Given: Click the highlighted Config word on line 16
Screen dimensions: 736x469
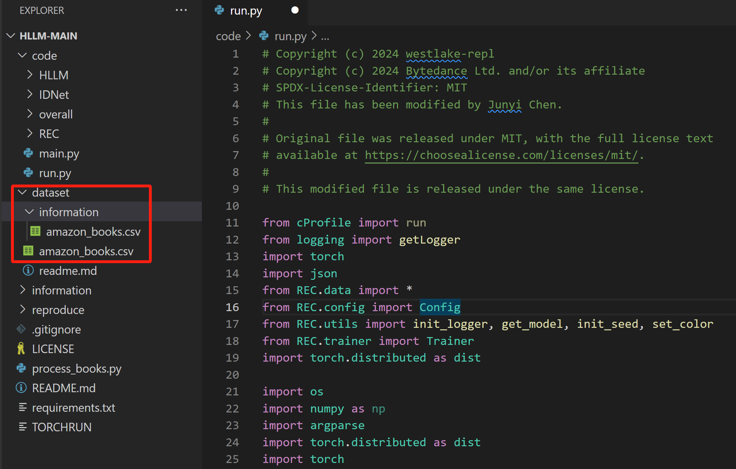Looking at the screenshot, I should click(x=440, y=307).
